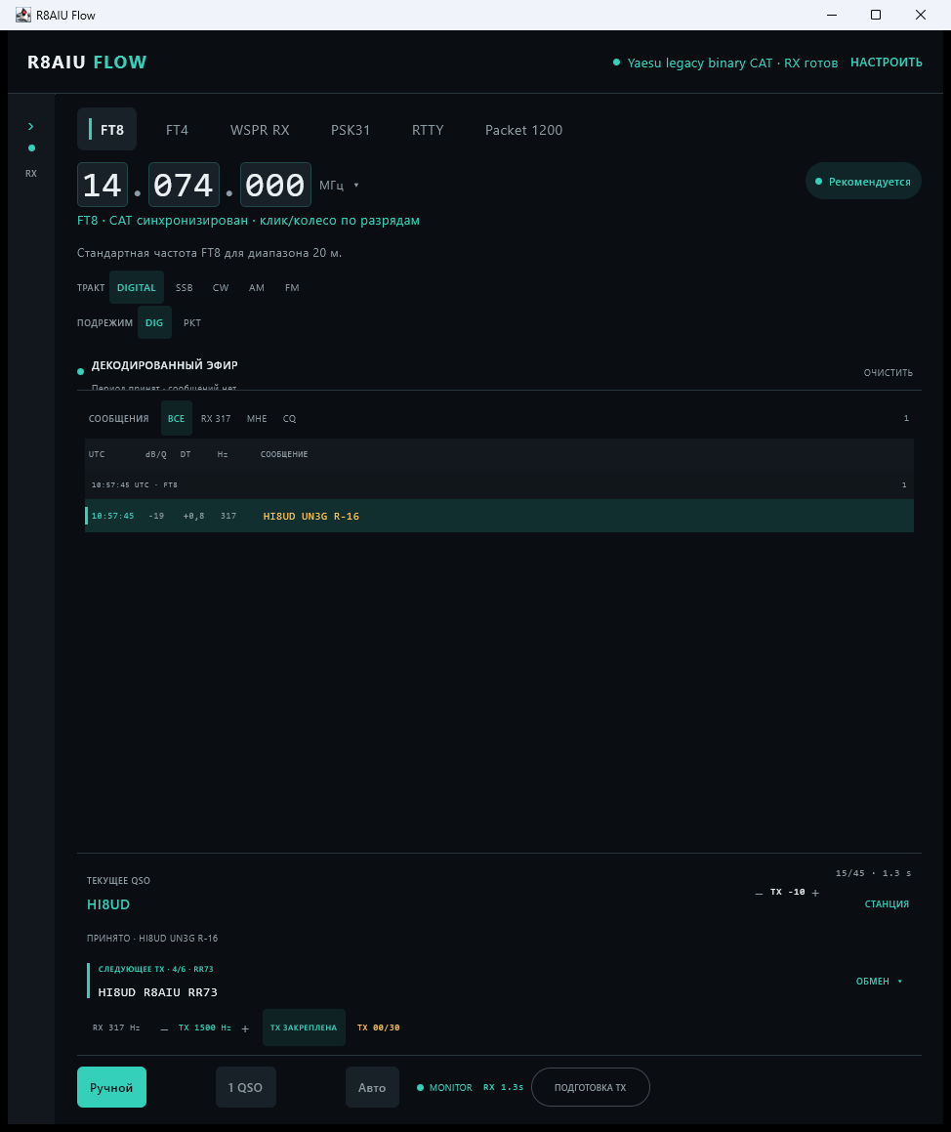This screenshot has height=1132, width=951.
Task: Select the Авто mode button
Action: (x=372, y=1087)
